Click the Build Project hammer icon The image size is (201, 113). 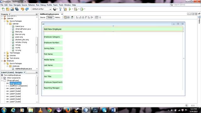pos(60,9)
